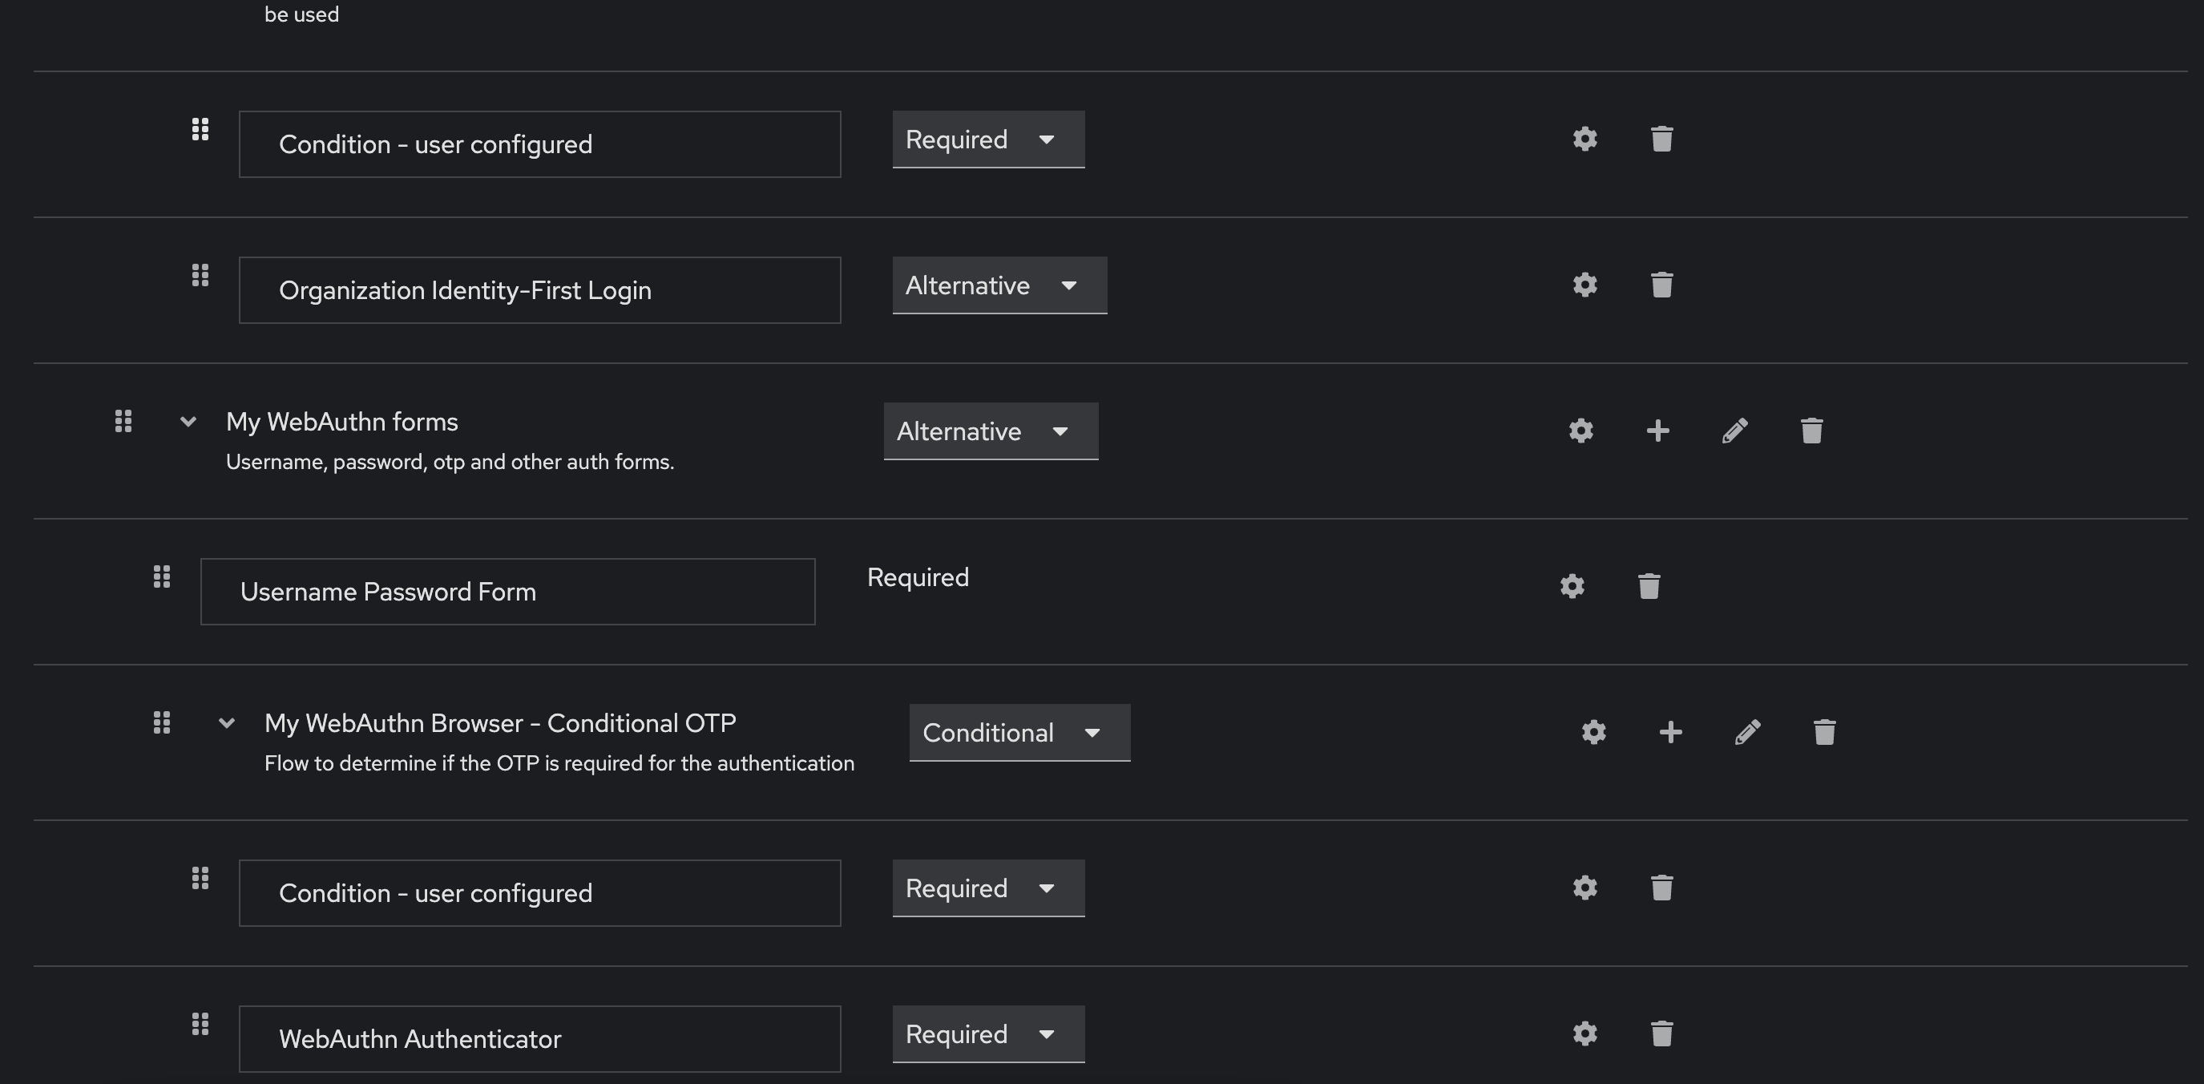
Task: Open Required dropdown of topmost Condition row
Action: pyautogui.click(x=988, y=140)
